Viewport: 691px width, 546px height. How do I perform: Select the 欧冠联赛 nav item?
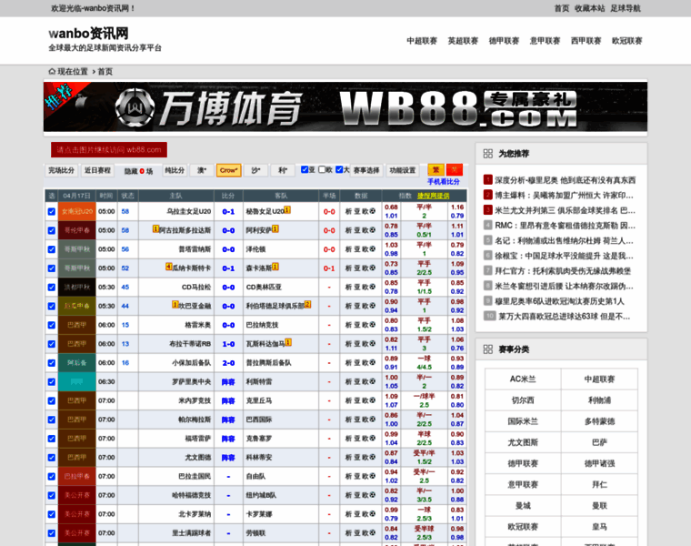tap(626, 41)
